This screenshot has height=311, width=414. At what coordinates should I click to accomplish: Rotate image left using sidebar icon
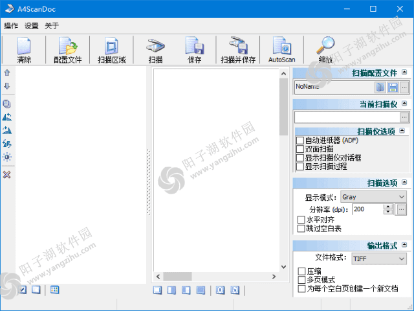(x=7, y=117)
